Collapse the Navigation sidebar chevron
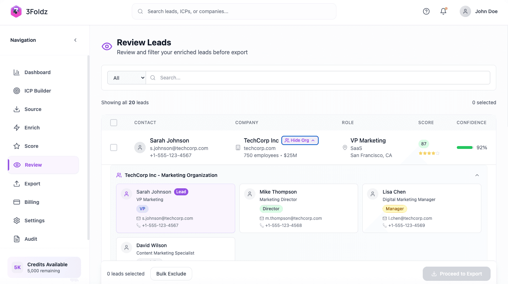 [75, 40]
